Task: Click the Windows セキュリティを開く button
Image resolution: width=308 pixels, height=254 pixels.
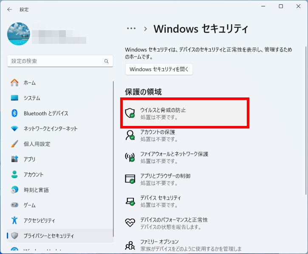Action: pos(159,69)
